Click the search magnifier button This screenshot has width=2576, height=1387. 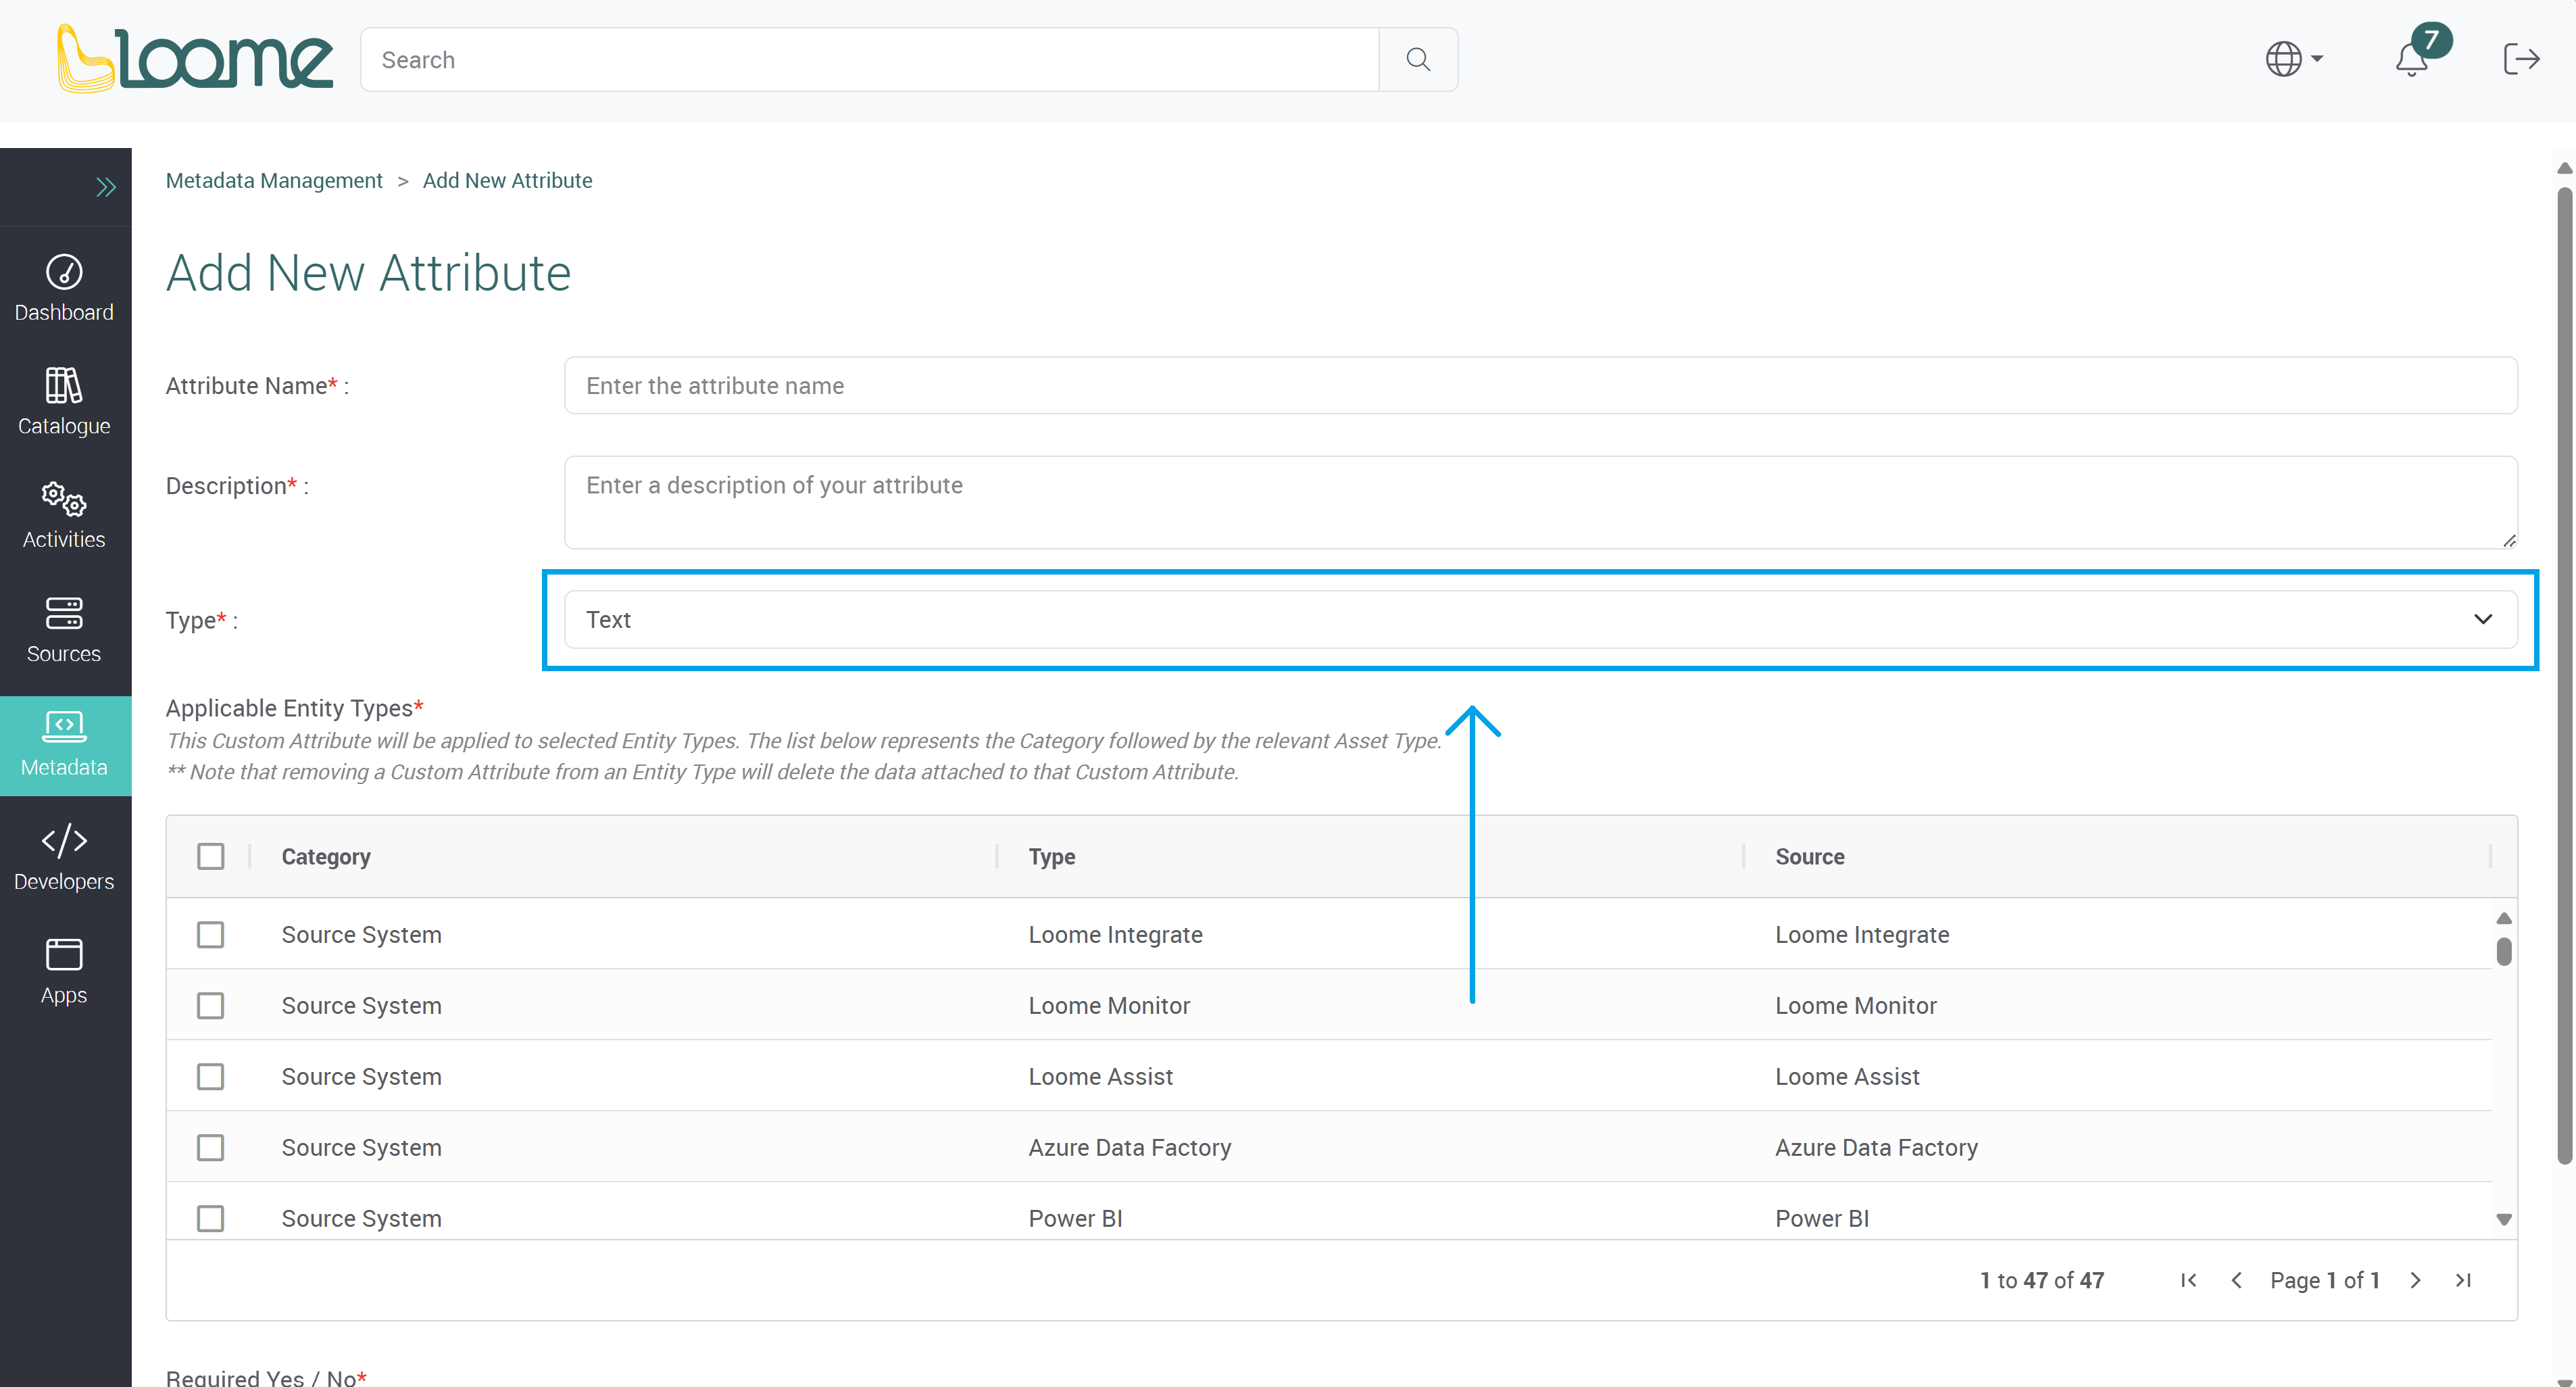[x=1418, y=59]
